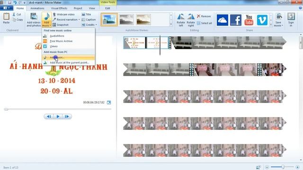
Task: Customize the Quick Access Toolbar arrow
Action: (24, 3)
